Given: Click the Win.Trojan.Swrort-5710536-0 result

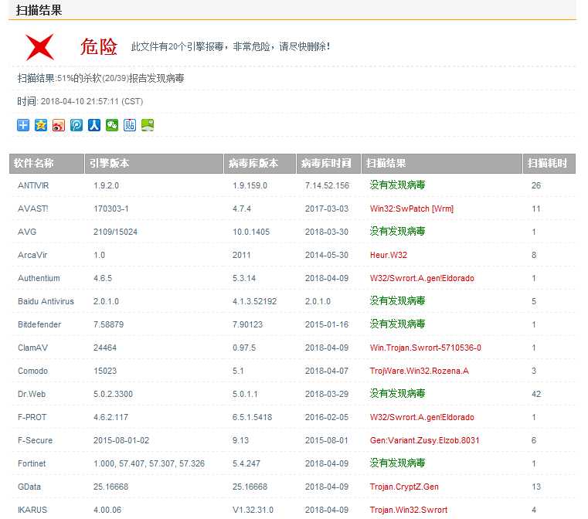Looking at the screenshot, I should pyautogui.click(x=426, y=348).
